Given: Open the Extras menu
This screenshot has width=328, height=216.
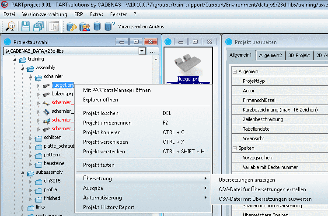Looking at the screenshot, I should coord(97,14).
